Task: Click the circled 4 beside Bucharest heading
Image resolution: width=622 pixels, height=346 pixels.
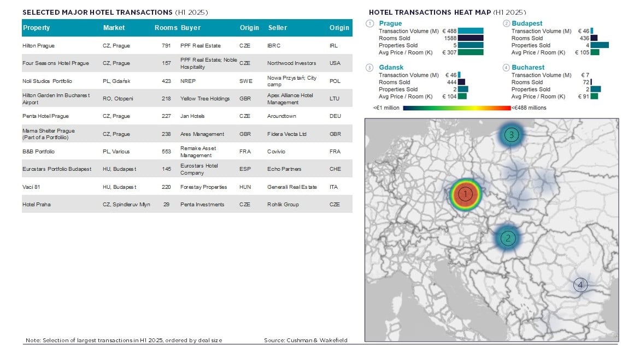Action: click(506, 68)
